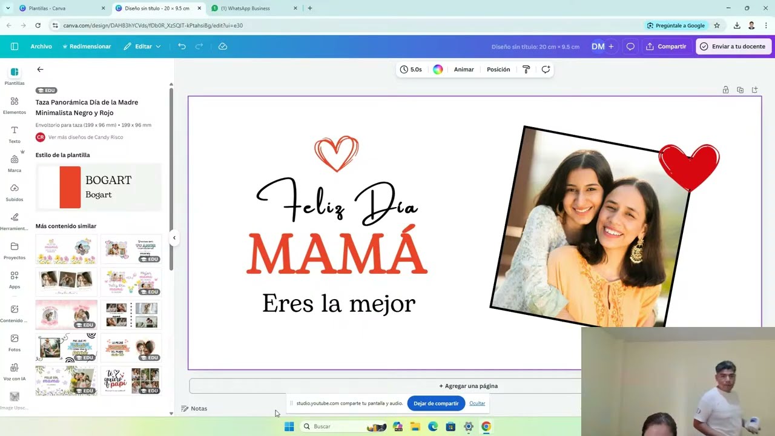775x436 pixels.
Task: Open the Fotos sidebar panel
Action: (15, 343)
